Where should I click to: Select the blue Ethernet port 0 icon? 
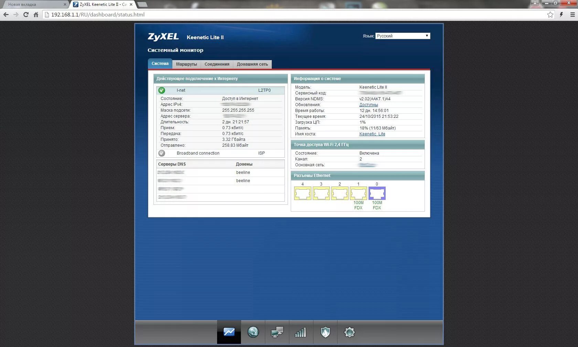(377, 193)
